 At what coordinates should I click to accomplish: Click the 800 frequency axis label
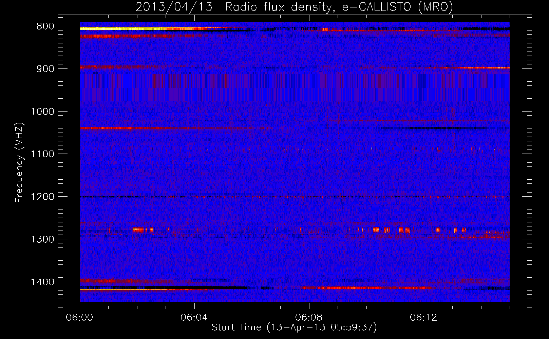coord(45,26)
